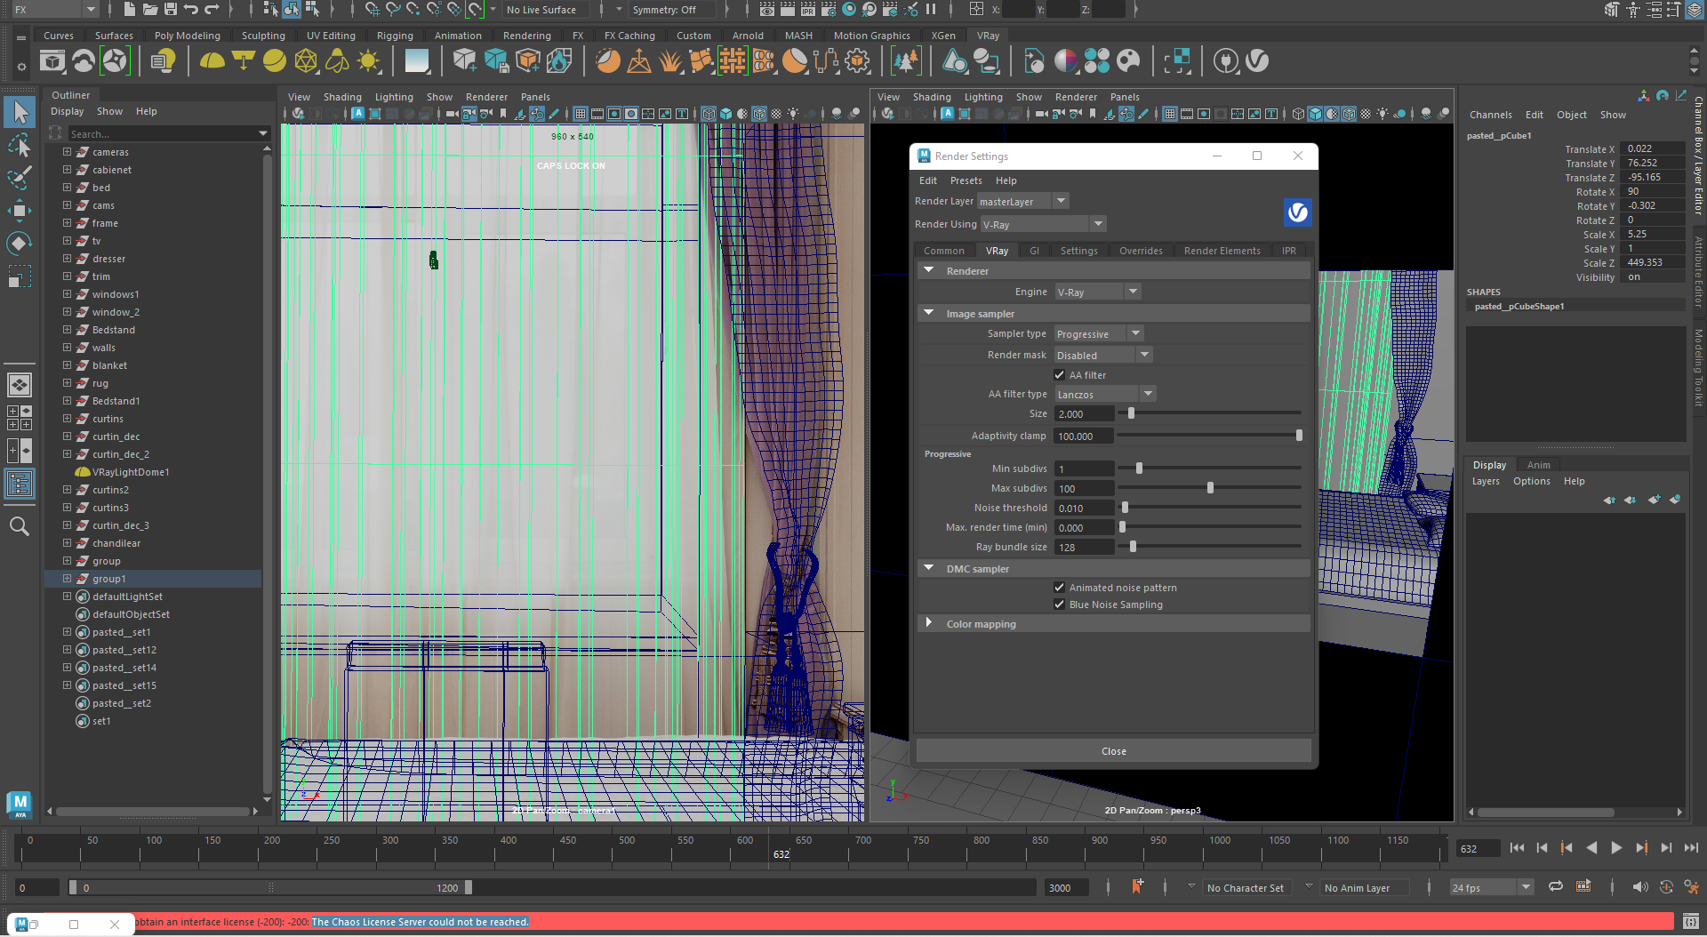Expand the curtins node in Outliner
The width and height of the screenshot is (1707, 937).
[67, 419]
